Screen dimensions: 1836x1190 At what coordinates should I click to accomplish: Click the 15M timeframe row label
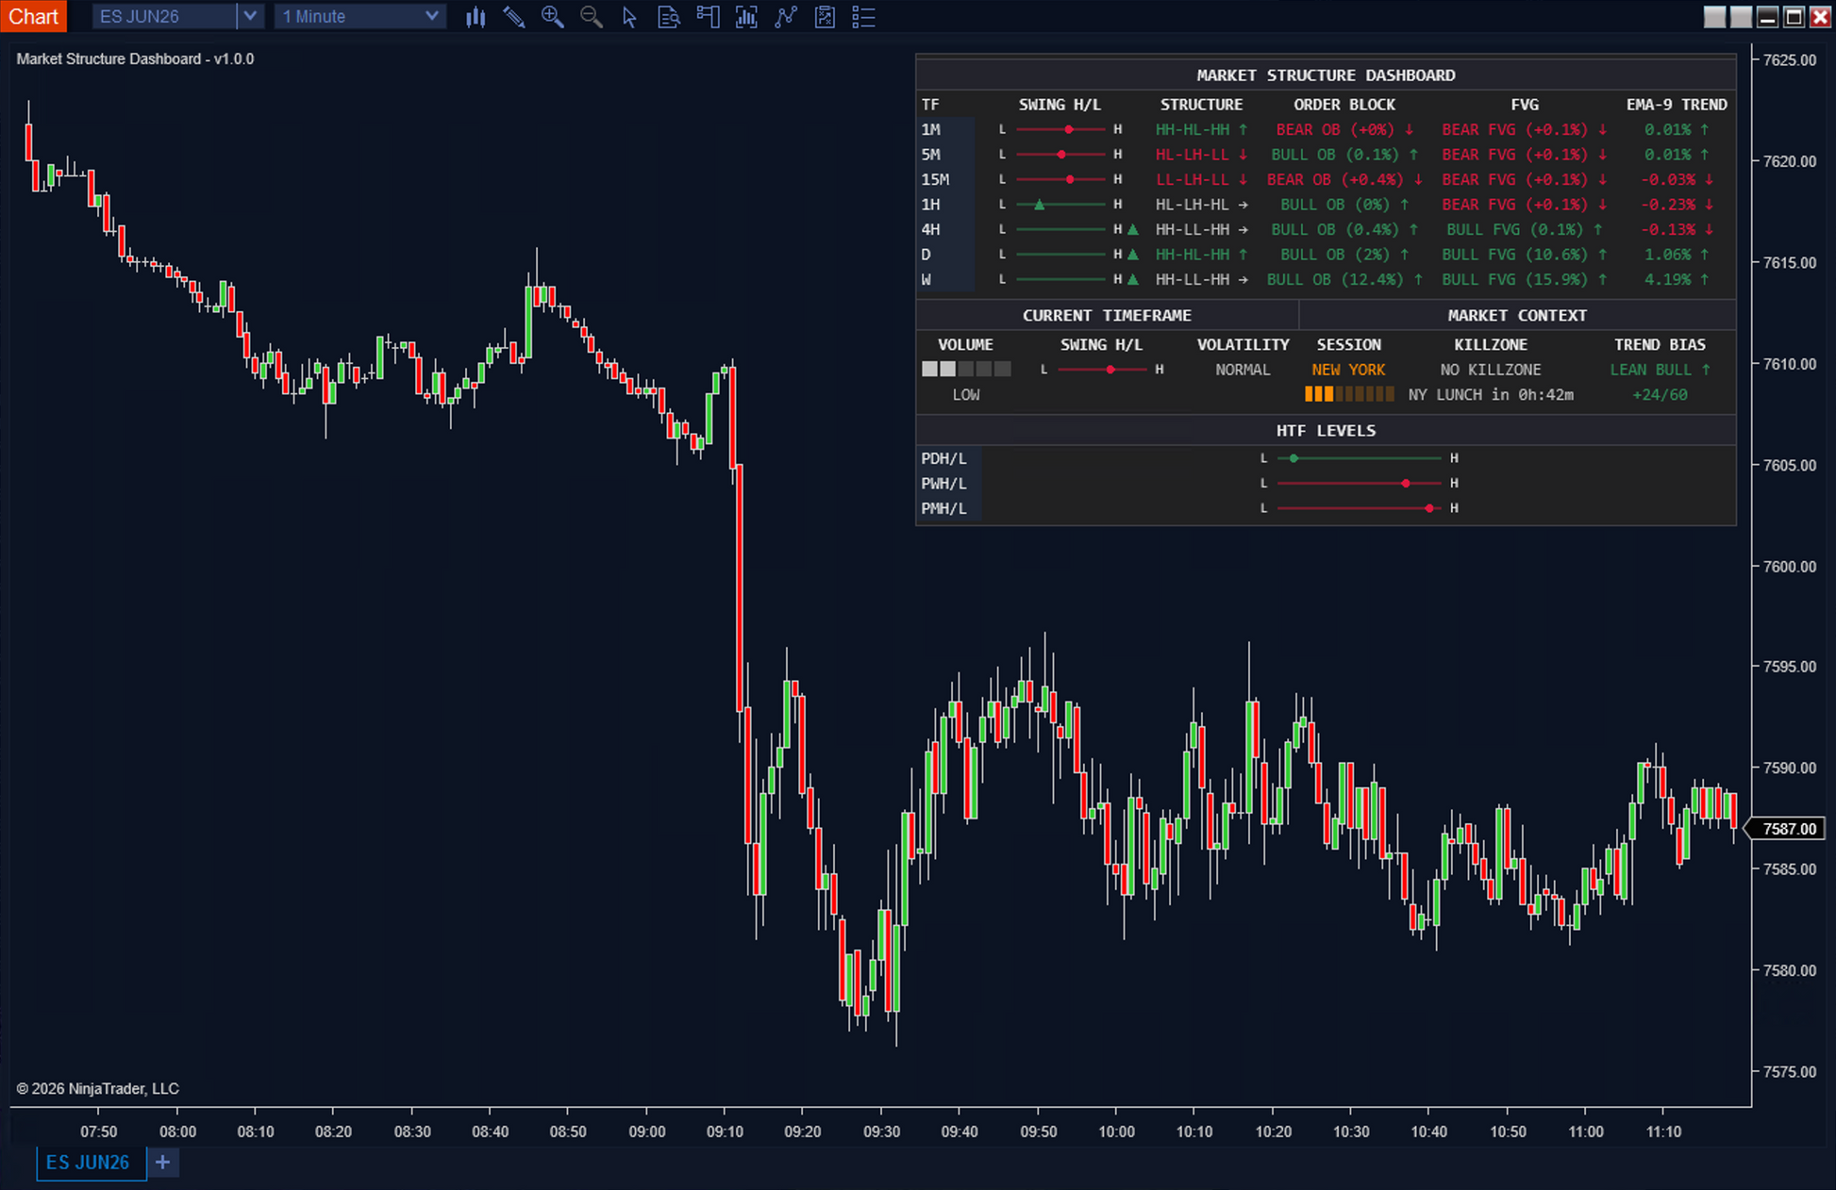[935, 179]
